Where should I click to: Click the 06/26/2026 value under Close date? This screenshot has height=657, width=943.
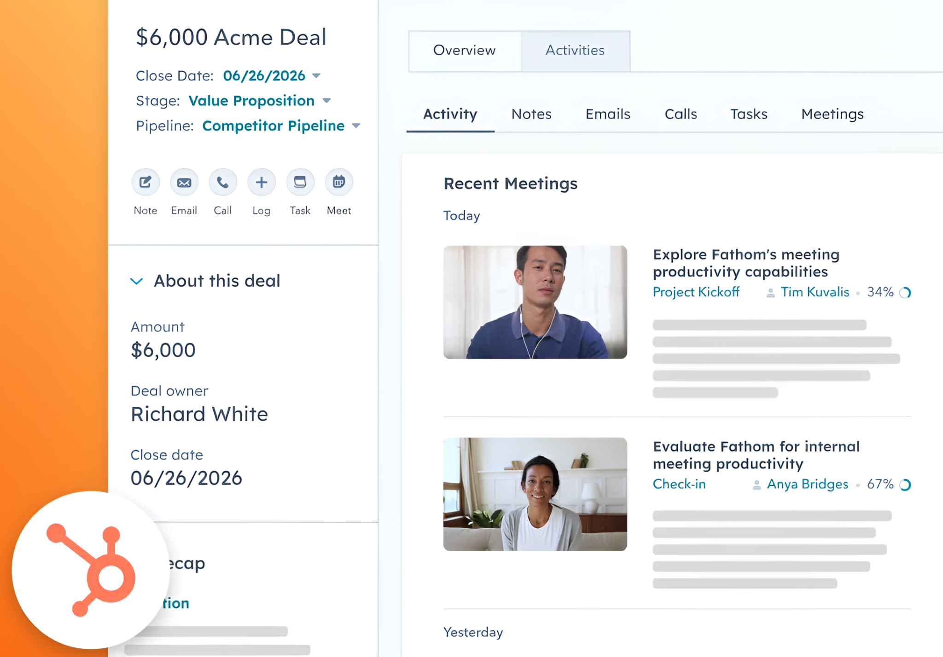pyautogui.click(x=186, y=478)
